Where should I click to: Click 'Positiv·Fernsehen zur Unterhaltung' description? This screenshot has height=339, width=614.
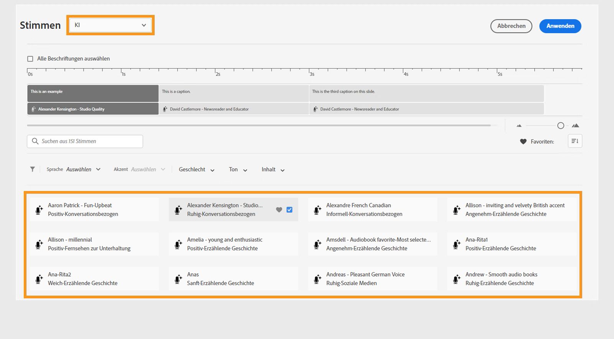[x=89, y=248]
